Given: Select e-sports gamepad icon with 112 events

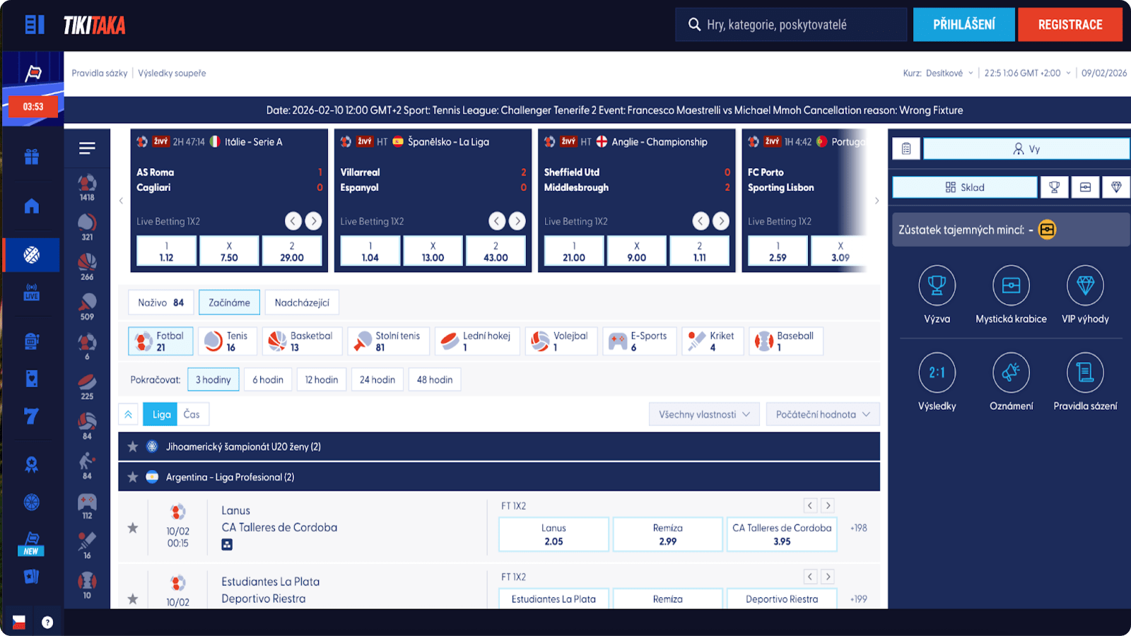Looking at the screenshot, I should 87,506.
